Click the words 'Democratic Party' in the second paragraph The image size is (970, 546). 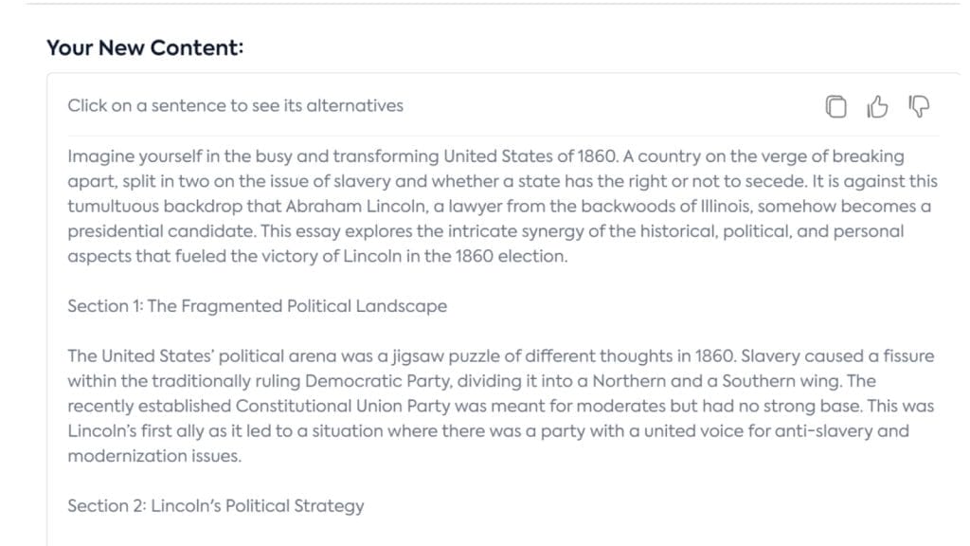[377, 381]
